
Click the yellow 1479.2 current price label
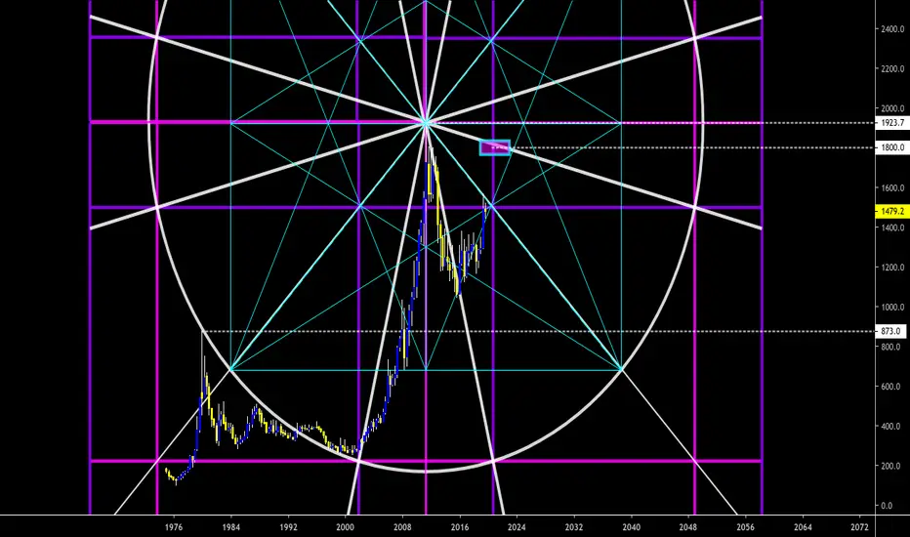point(890,211)
